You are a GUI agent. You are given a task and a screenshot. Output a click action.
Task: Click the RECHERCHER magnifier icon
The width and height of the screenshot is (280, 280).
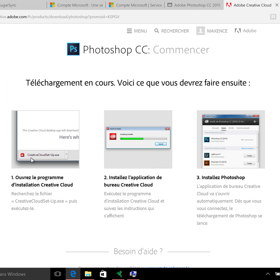pos(157,31)
